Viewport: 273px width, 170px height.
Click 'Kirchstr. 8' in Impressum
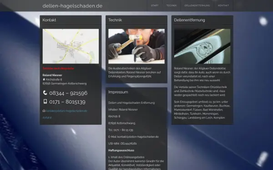pos(114,117)
